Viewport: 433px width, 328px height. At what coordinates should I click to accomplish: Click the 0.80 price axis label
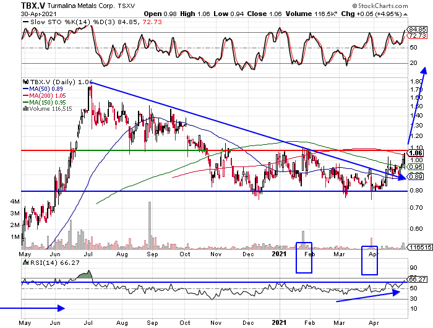pos(416,191)
